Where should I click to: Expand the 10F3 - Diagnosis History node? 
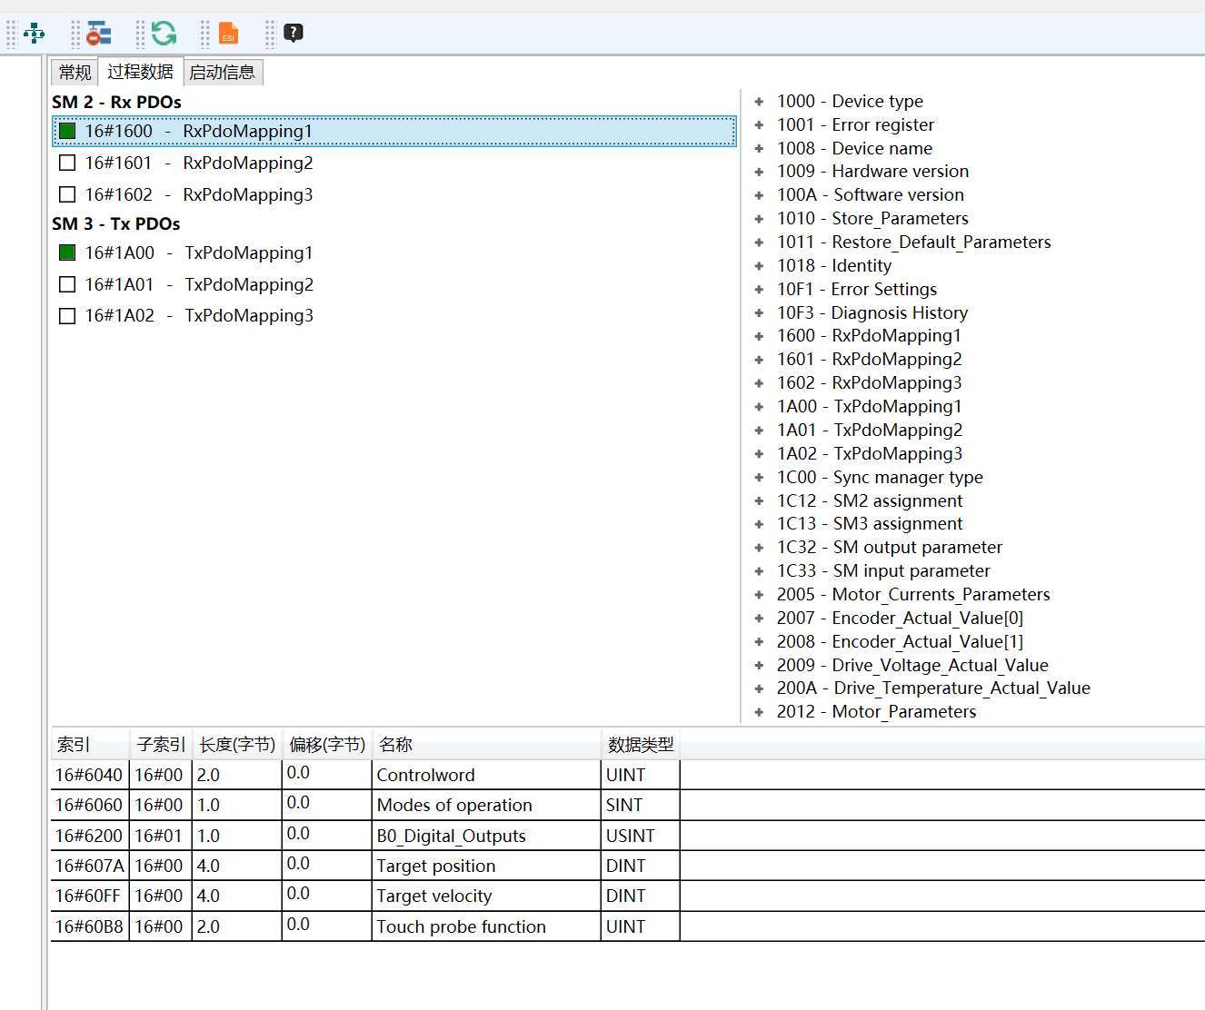(759, 313)
